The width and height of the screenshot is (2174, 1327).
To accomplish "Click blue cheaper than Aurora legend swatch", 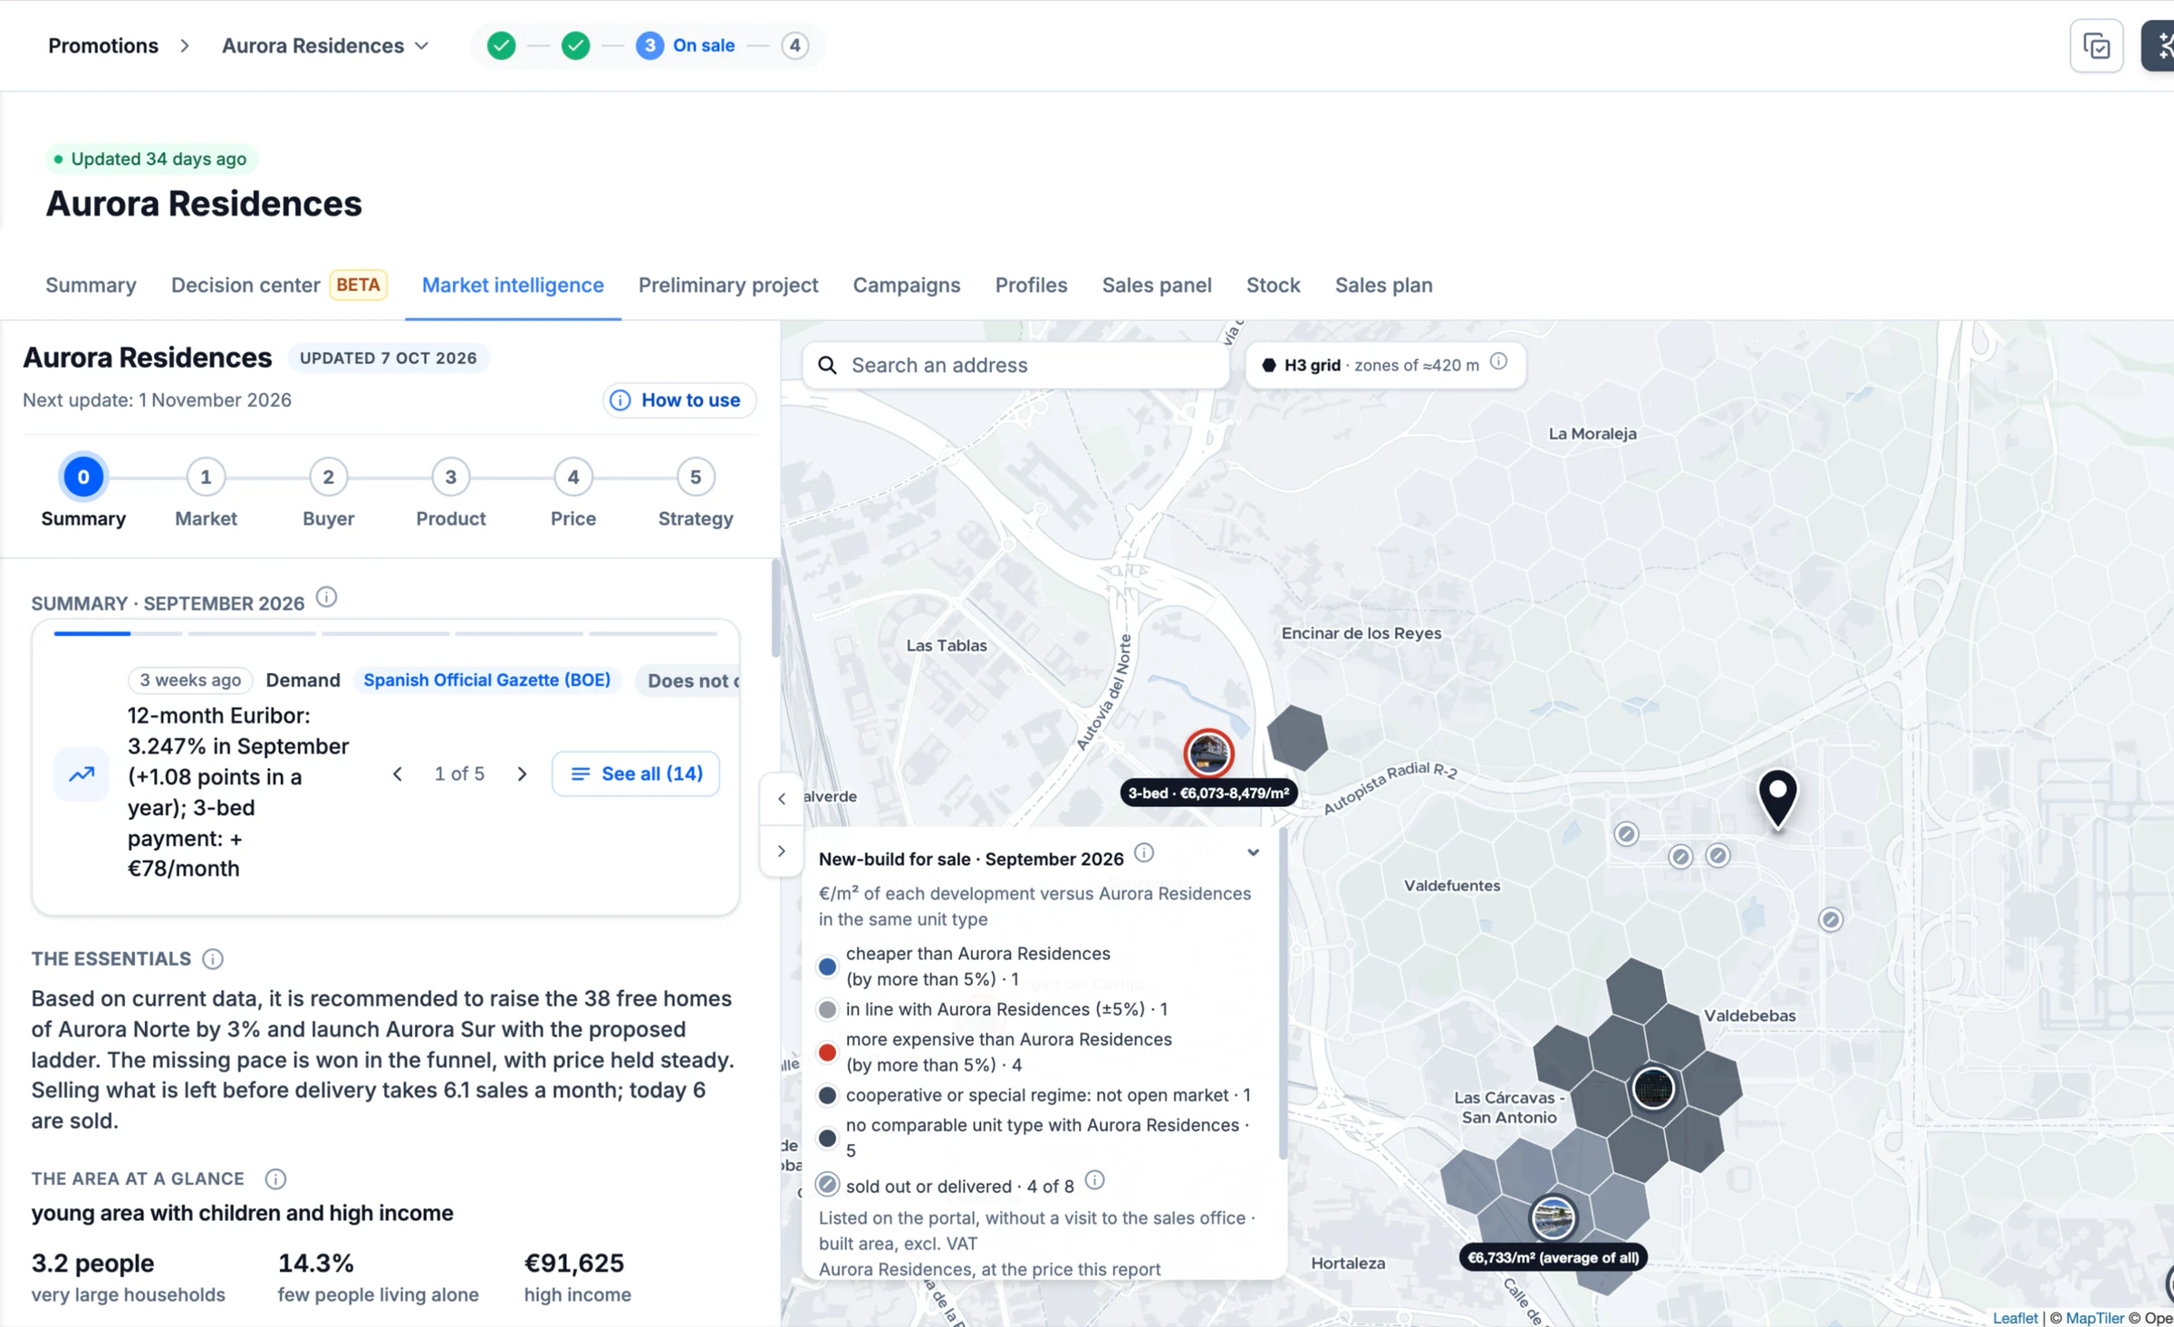I will coord(827,966).
